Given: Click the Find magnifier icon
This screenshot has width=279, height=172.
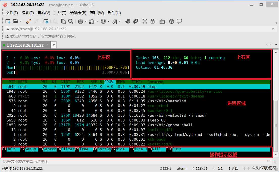Looking at the screenshot, I should [x=71, y=21].
